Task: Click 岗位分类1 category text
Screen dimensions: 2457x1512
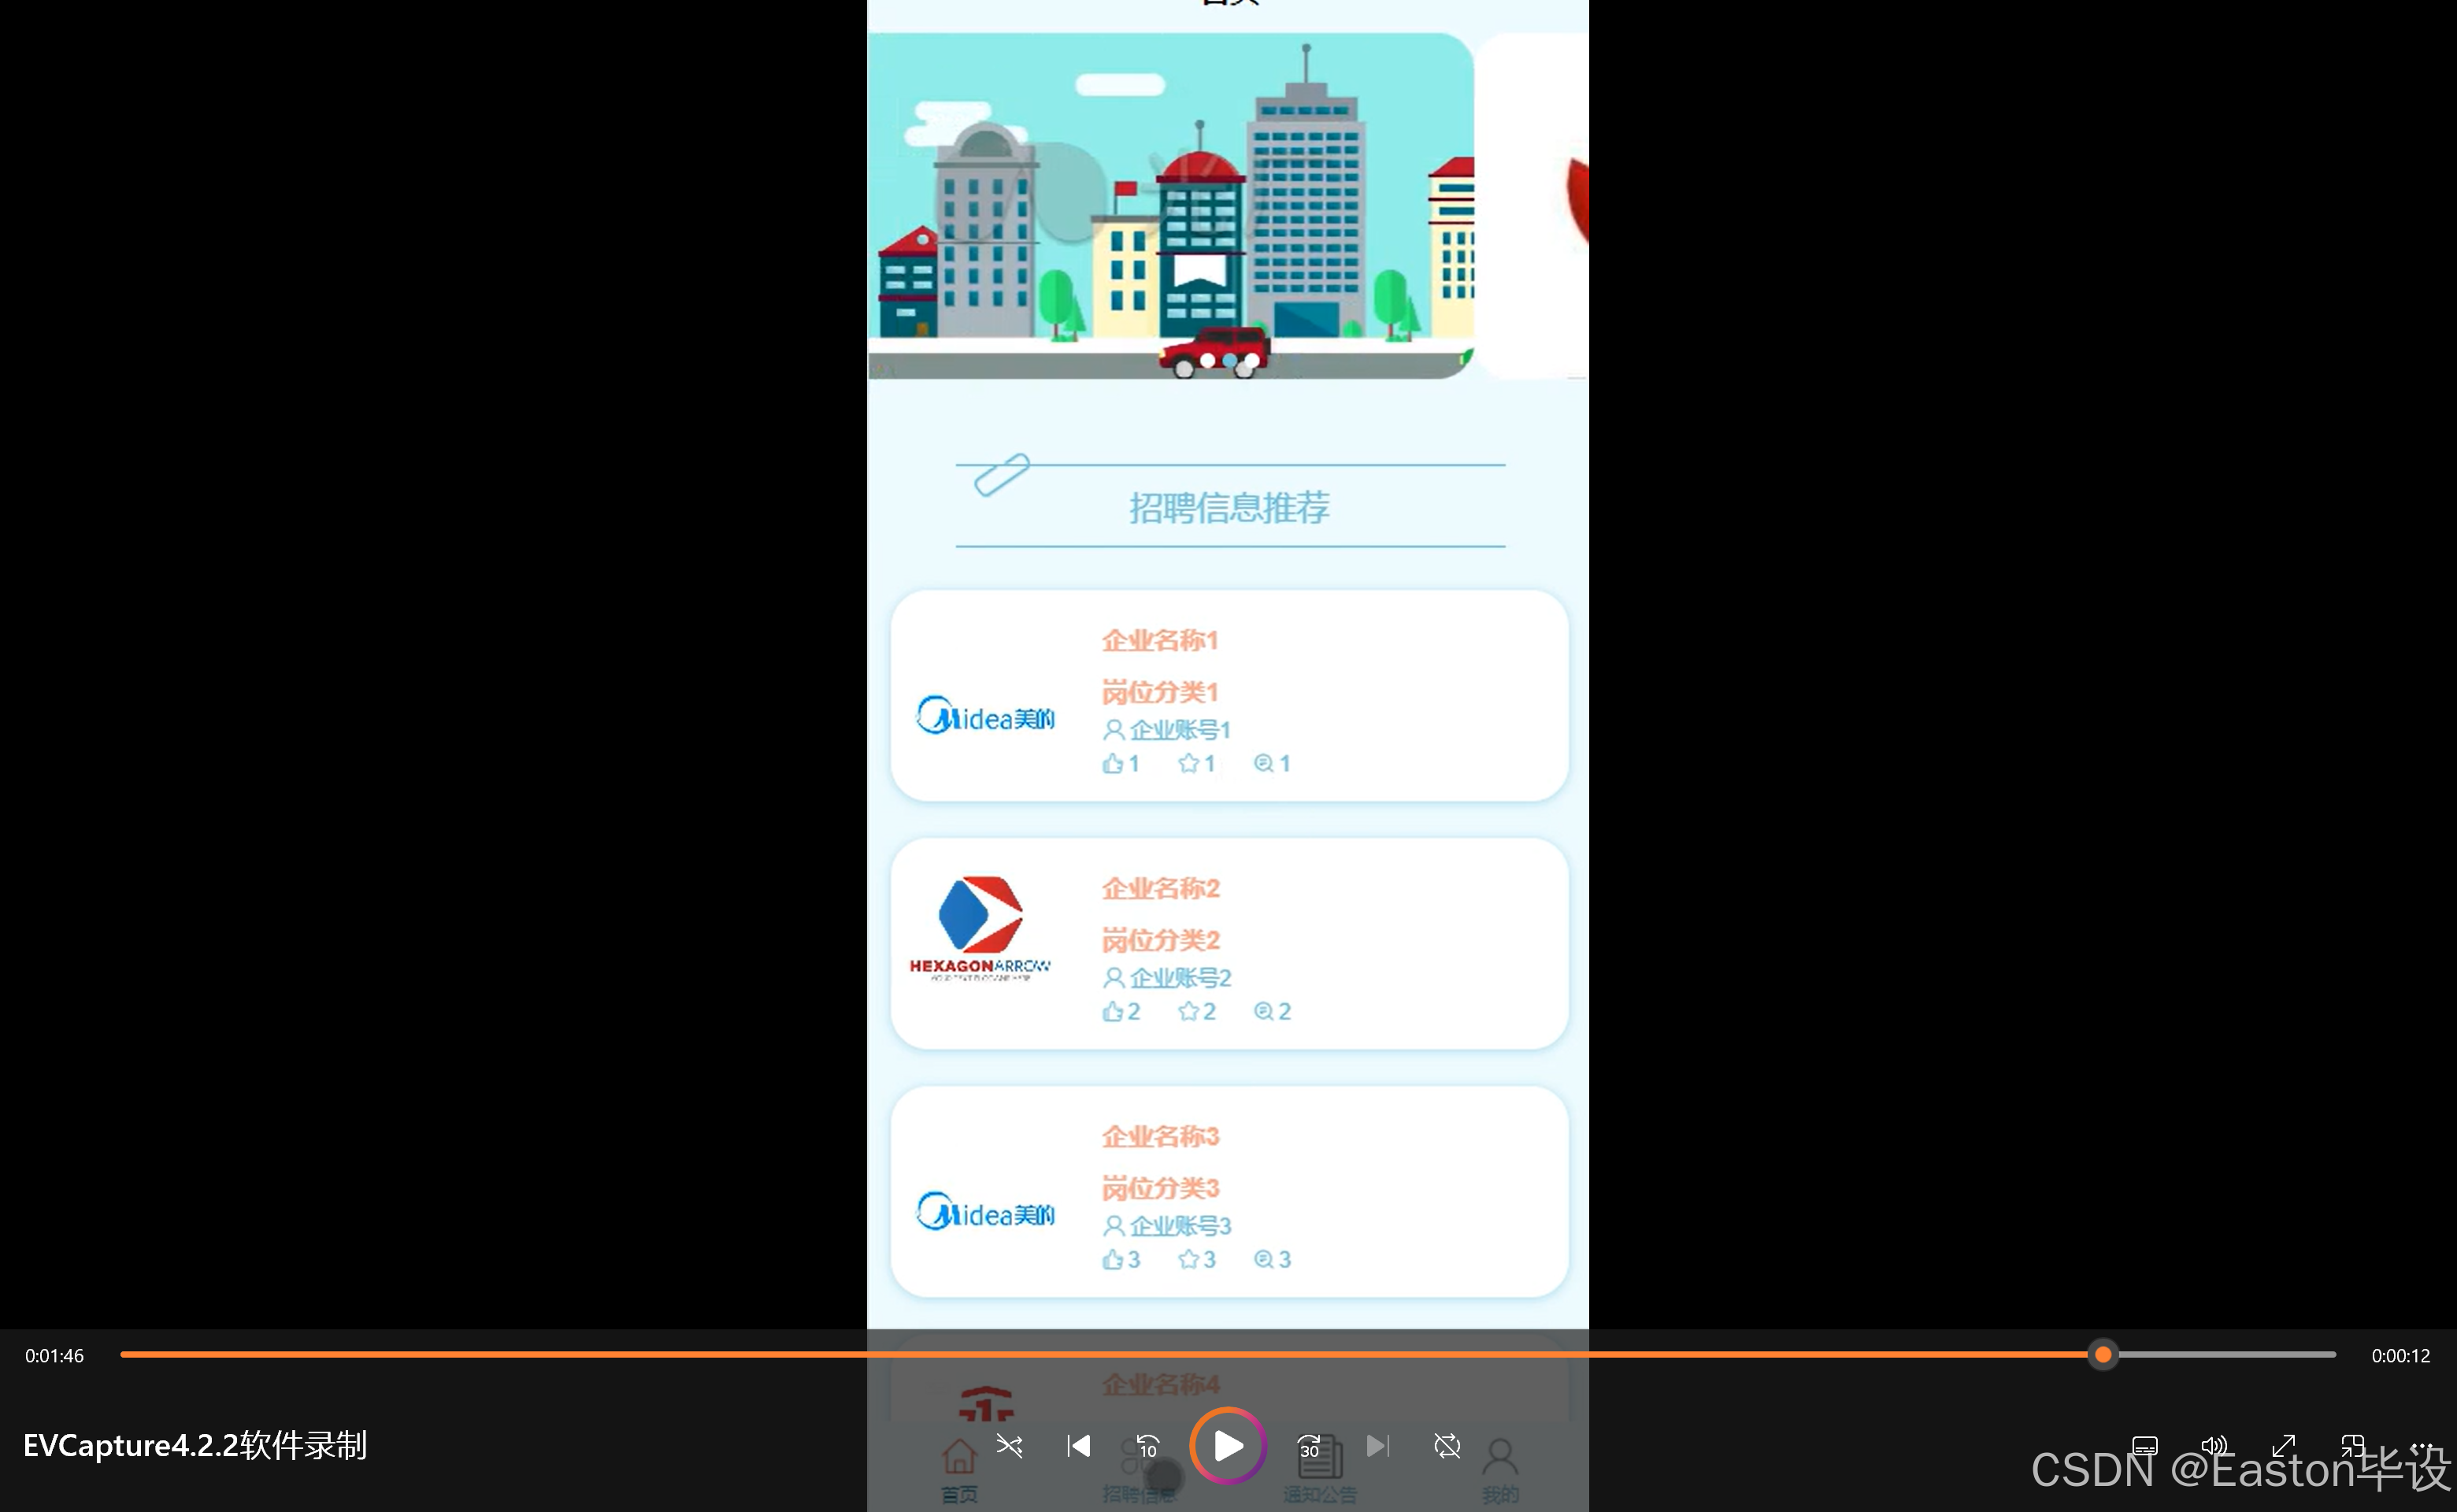Action: click(x=1160, y=692)
